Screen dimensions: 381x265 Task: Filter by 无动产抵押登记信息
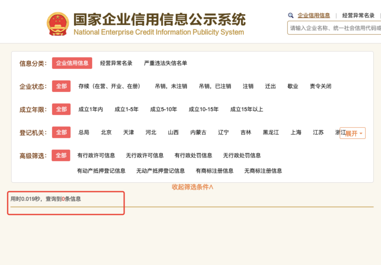click(161, 171)
